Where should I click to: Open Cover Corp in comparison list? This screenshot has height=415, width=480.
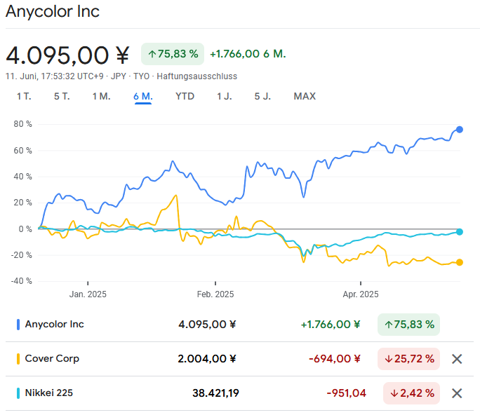click(x=52, y=358)
